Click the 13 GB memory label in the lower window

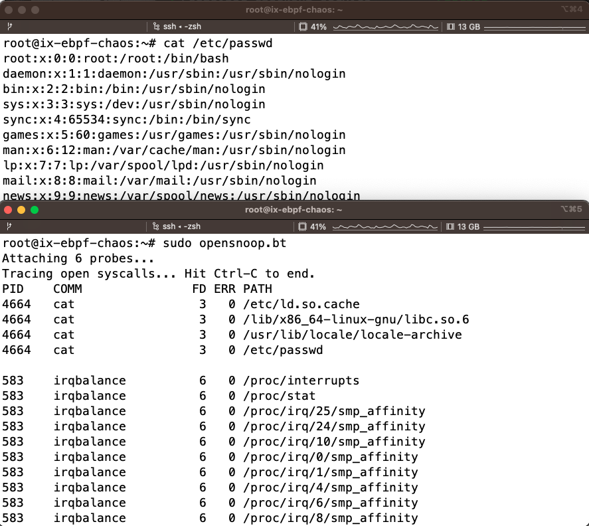pos(468,226)
